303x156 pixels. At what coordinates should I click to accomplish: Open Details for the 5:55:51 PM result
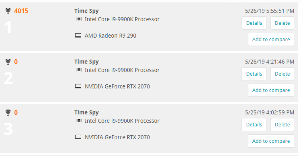[254, 23]
